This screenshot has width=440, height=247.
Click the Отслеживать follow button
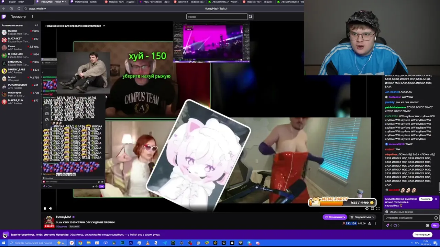pyautogui.click(x=335, y=217)
